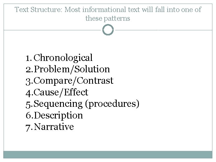This screenshot has height=162, width=216.
Task: Click the words 'these patterns' in the title
Action: 108,19
